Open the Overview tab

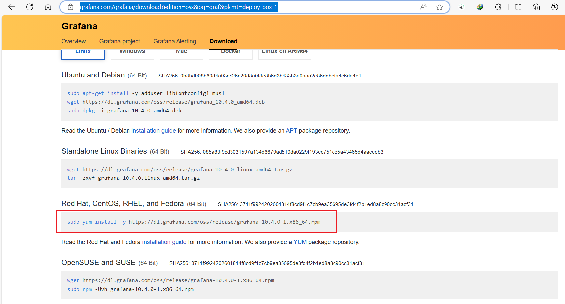click(x=74, y=41)
